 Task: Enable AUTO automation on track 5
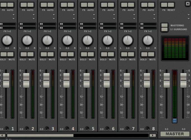(x=90, y=5)
